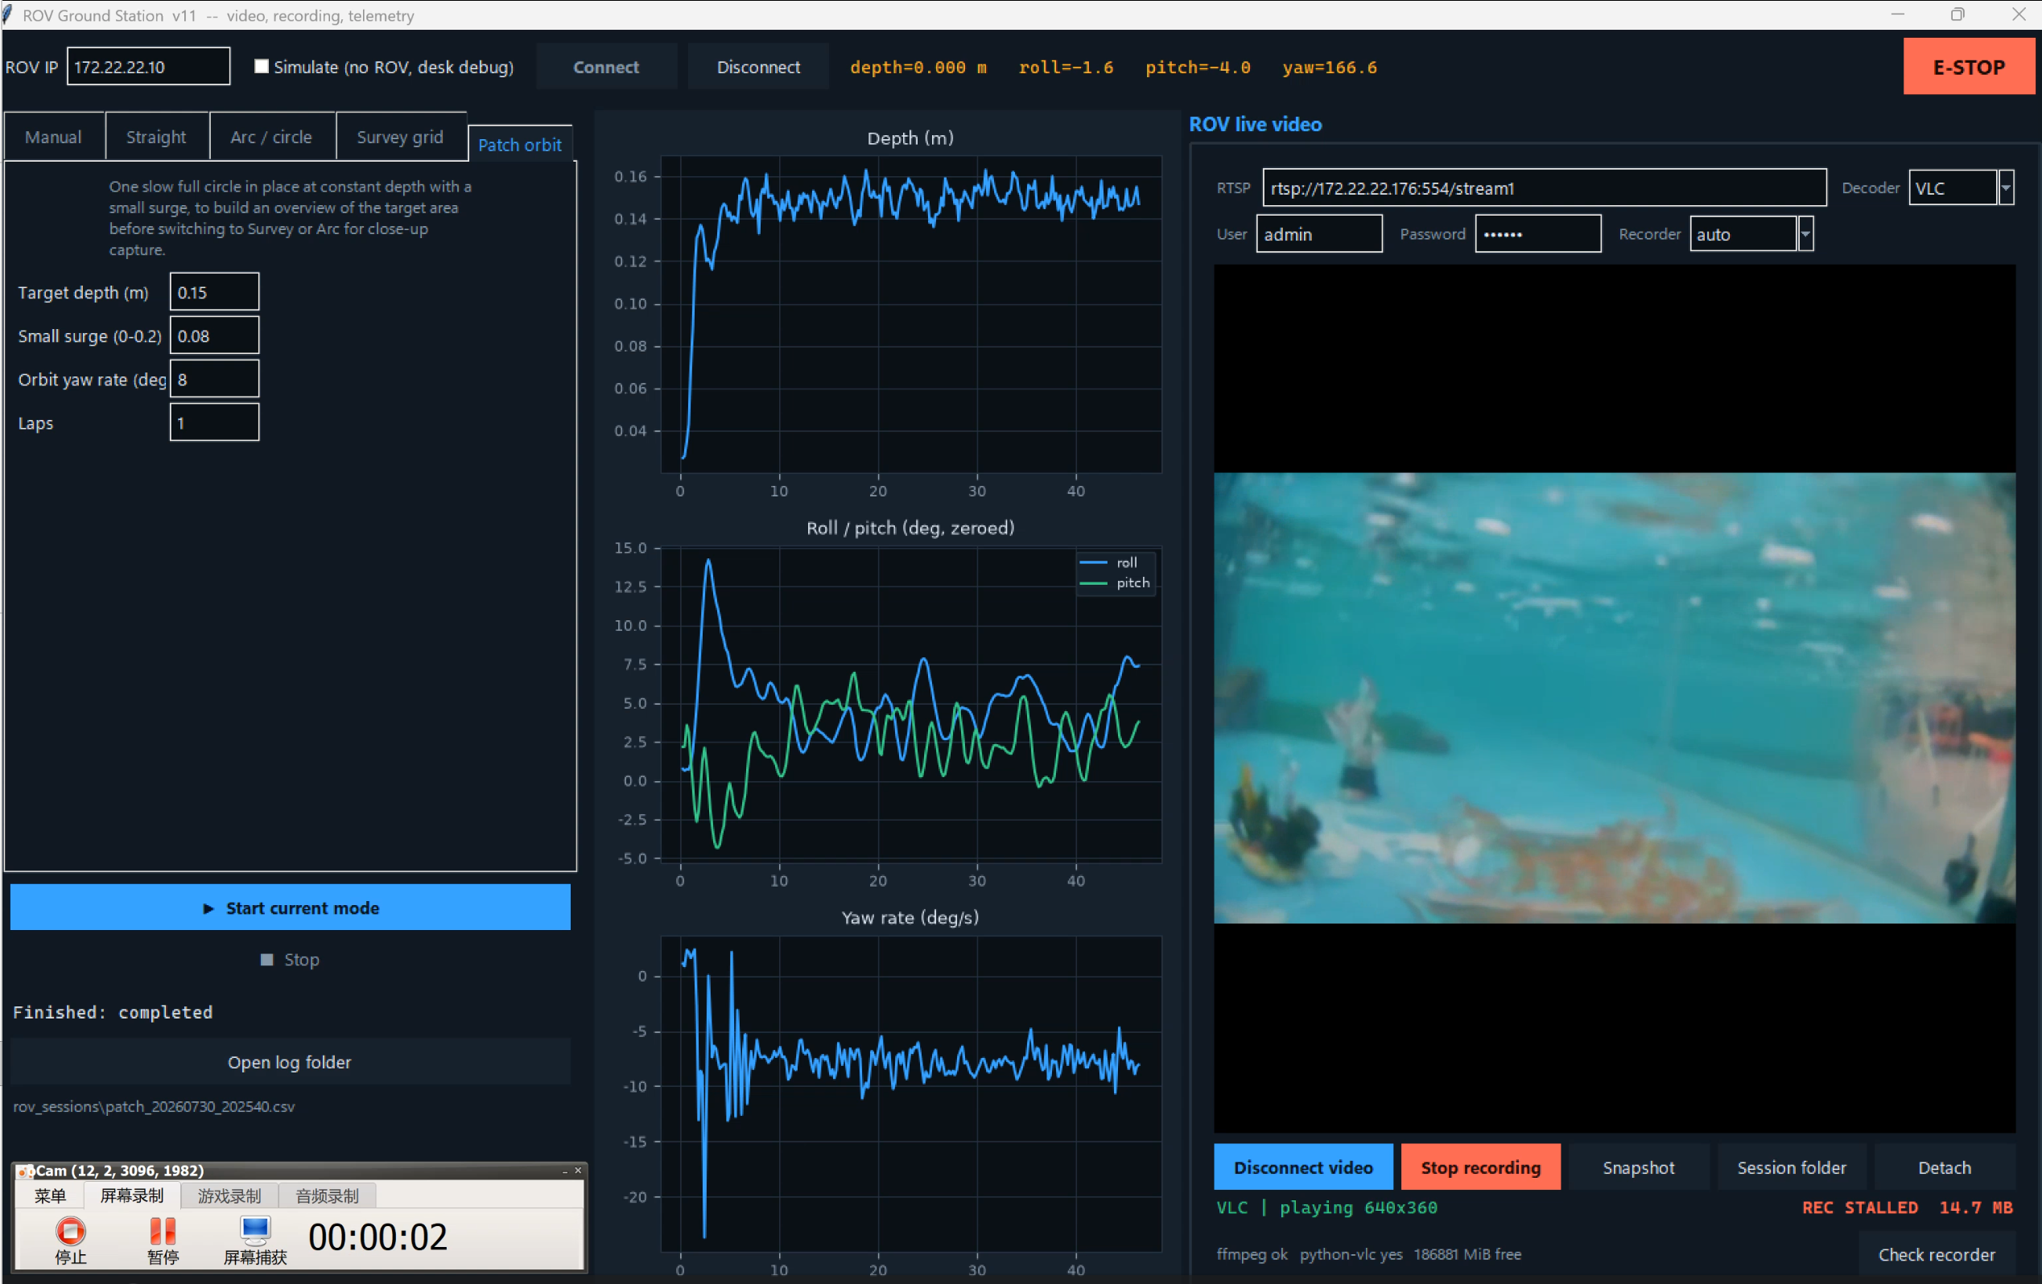Hit the E-STOP button
Image resolution: width=2042 pixels, height=1284 pixels.
1968,67
